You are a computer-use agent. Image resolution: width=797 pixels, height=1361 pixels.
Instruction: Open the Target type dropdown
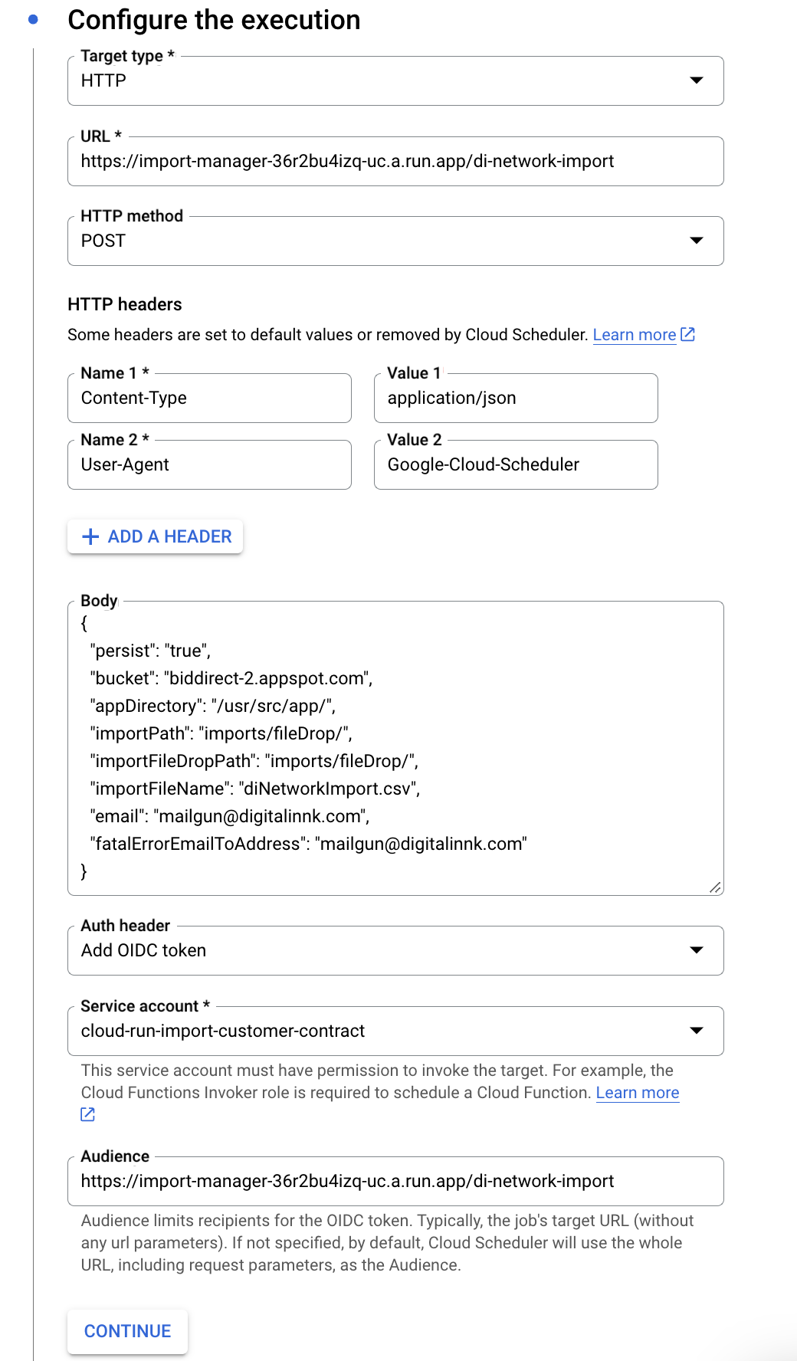[x=395, y=80]
